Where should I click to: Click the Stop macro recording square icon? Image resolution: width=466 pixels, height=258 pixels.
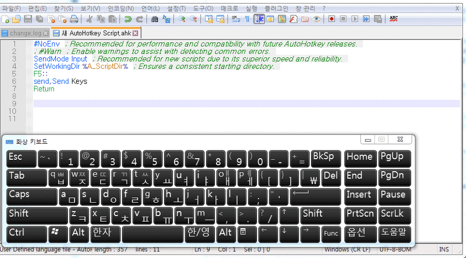tap(343, 19)
